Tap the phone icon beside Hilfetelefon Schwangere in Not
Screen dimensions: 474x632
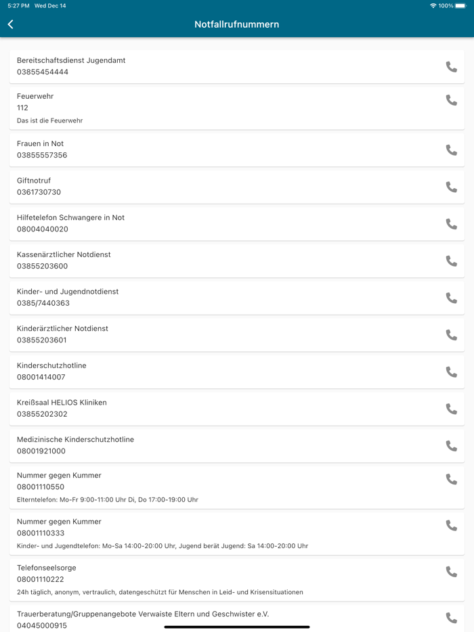point(451,223)
